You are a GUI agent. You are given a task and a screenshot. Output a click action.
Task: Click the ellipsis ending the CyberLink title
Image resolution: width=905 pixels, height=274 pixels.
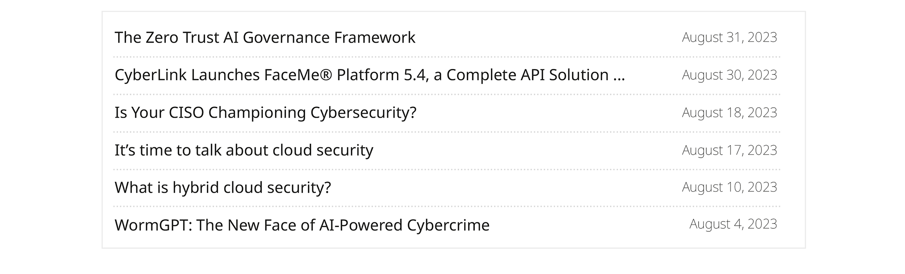(x=618, y=77)
